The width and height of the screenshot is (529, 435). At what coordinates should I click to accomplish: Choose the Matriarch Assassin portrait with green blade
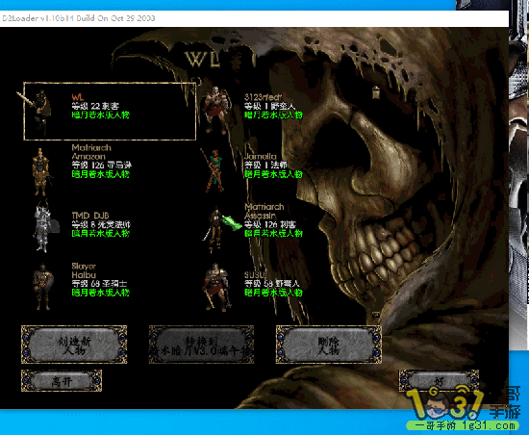pyautogui.click(x=220, y=229)
